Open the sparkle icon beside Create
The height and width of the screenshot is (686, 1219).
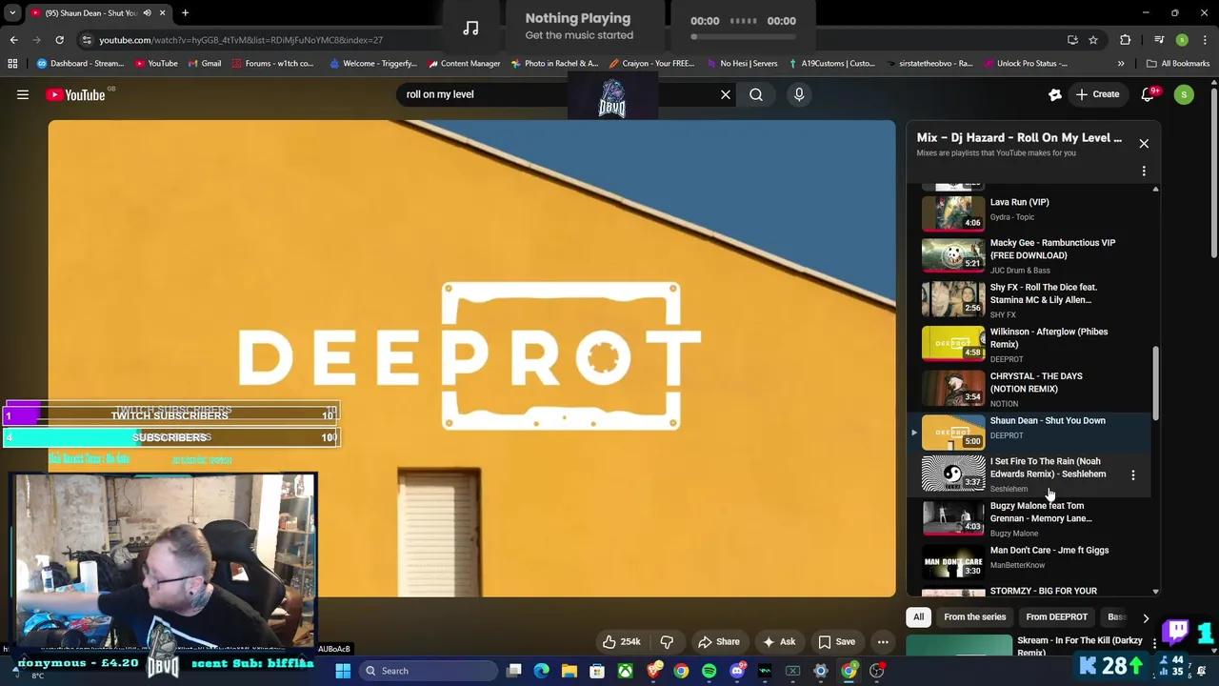1055,94
